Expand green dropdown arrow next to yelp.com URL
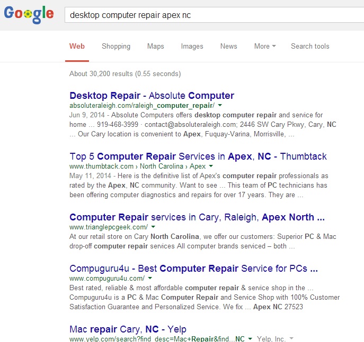The width and height of the screenshot is (364, 342). point(250,338)
